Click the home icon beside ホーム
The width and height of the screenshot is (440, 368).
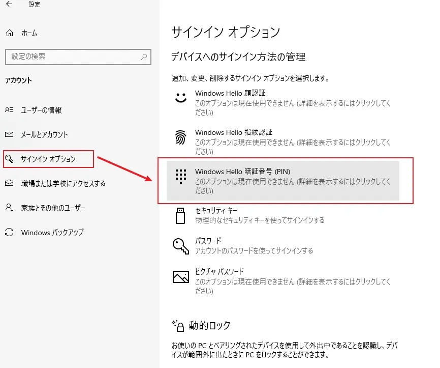click(10, 33)
